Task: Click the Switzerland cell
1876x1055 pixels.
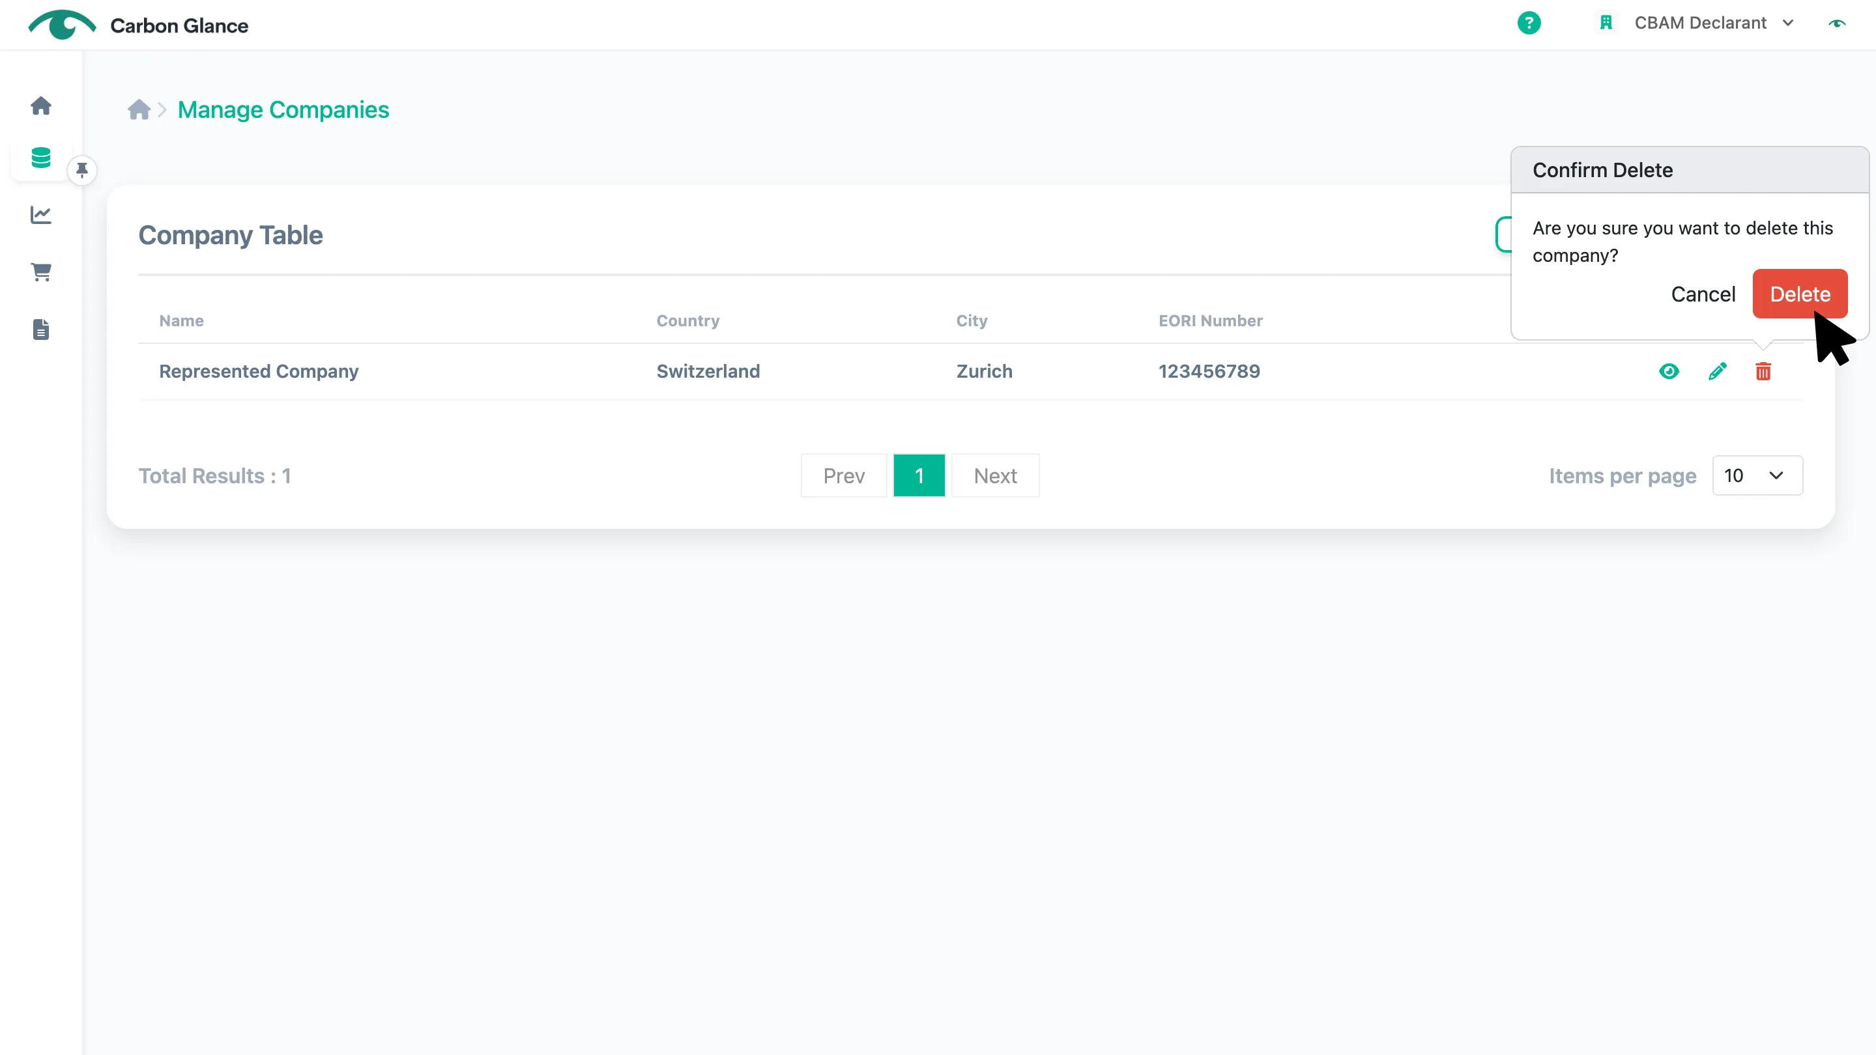Action: click(x=708, y=372)
